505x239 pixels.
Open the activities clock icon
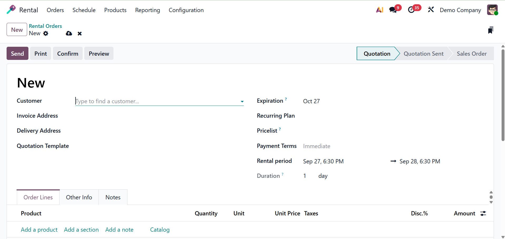pos(411,10)
